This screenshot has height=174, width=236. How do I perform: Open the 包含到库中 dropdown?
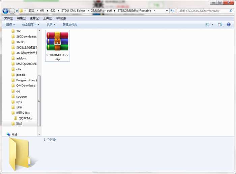click(x=31, y=24)
